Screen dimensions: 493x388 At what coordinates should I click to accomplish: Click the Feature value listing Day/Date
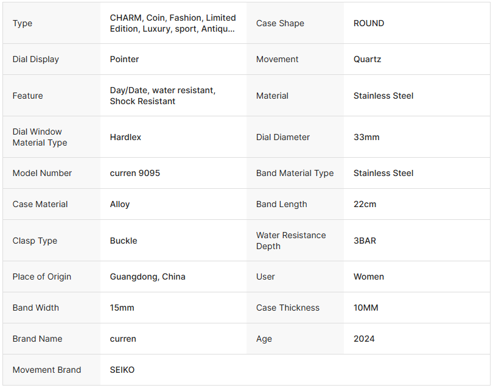pyautogui.click(x=162, y=96)
